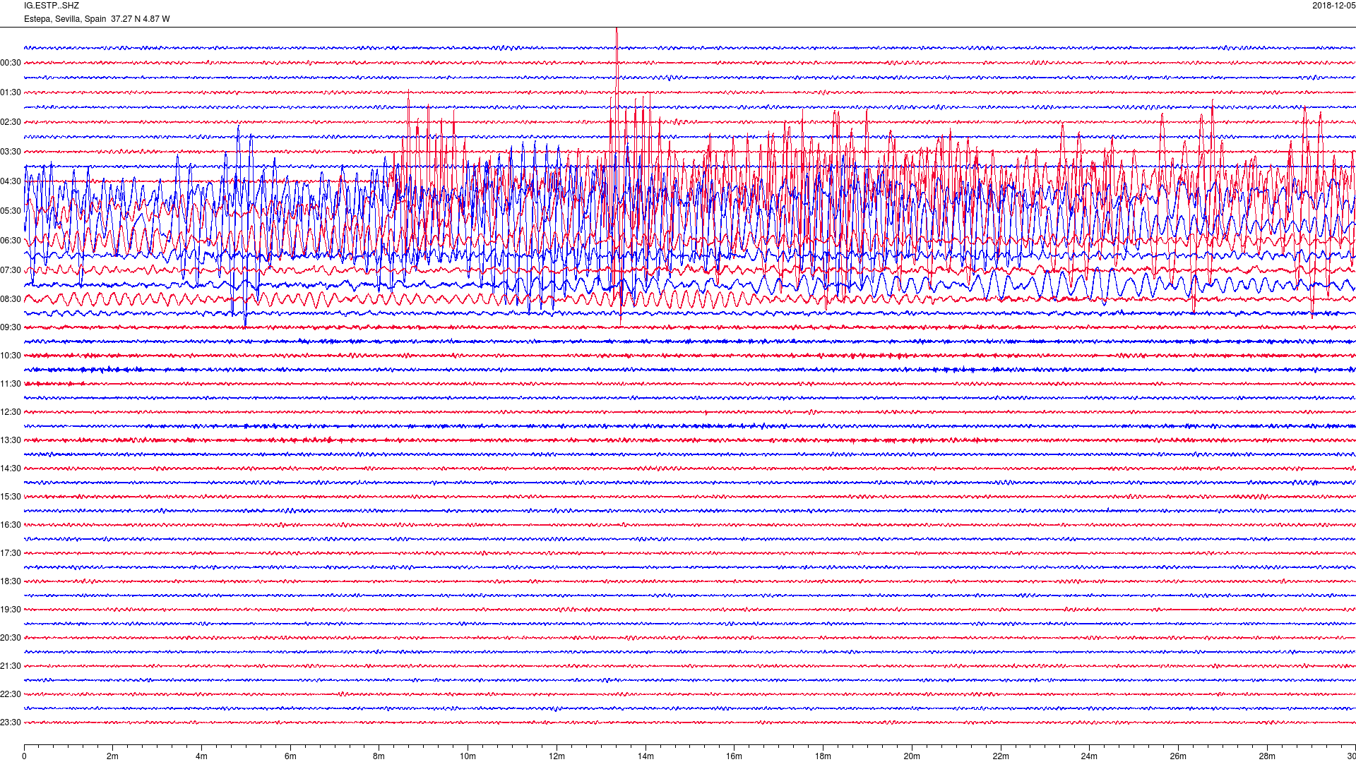Viewport: 1356px width, 762px height.
Task: Select the 00:30 time label
Action: click(x=11, y=63)
